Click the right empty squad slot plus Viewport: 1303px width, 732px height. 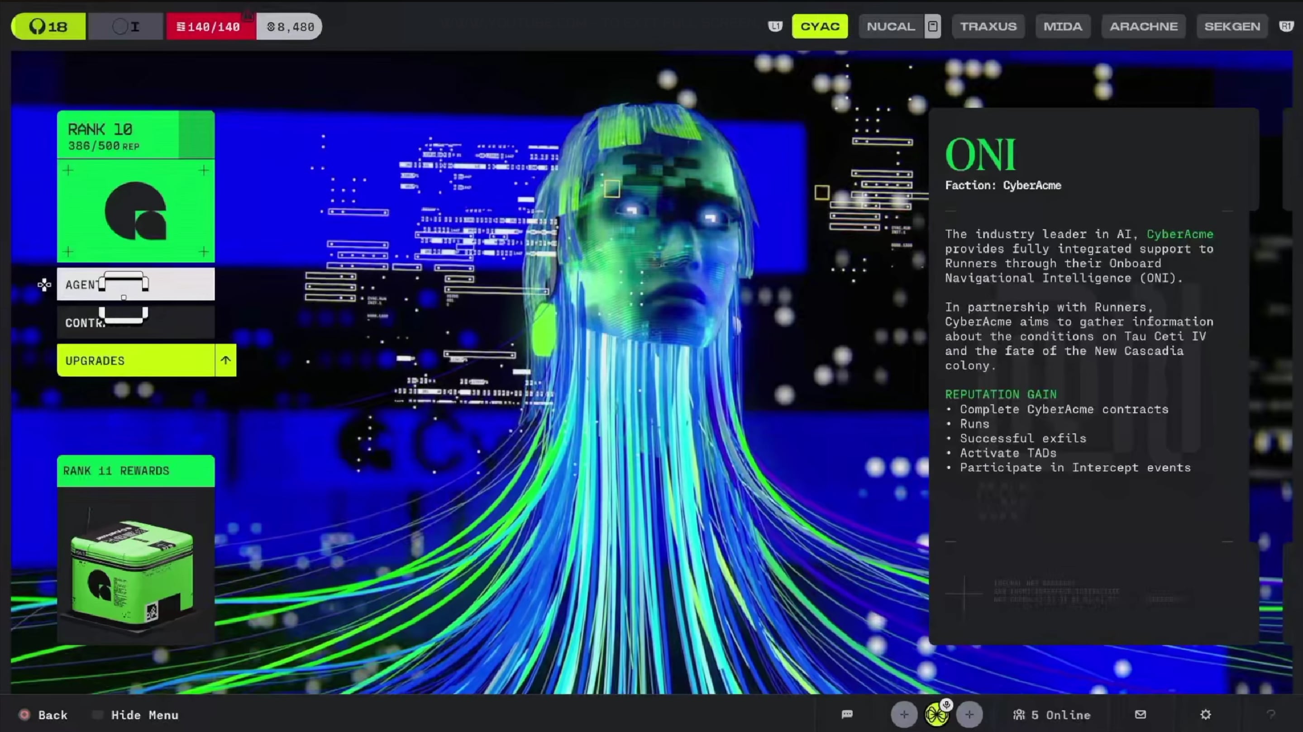click(969, 715)
